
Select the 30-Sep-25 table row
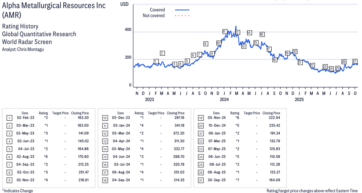point(241,180)
